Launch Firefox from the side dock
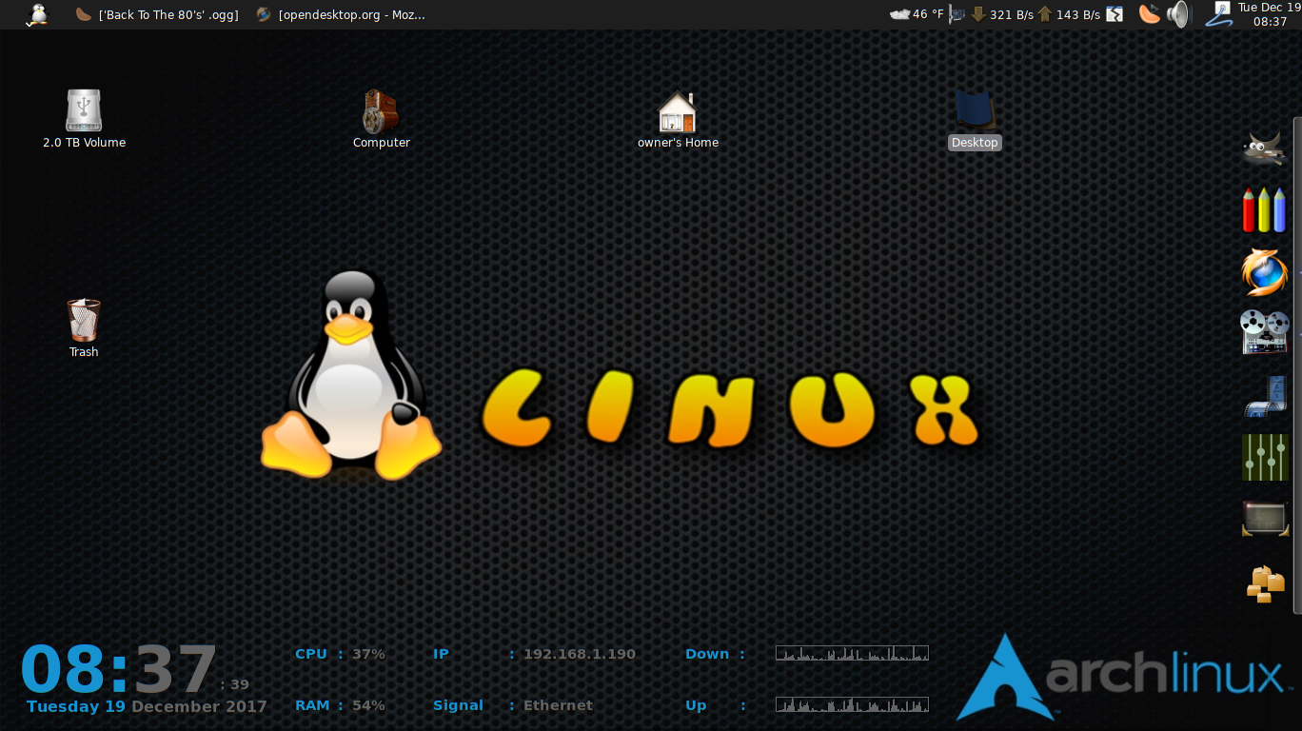 (x=1265, y=272)
